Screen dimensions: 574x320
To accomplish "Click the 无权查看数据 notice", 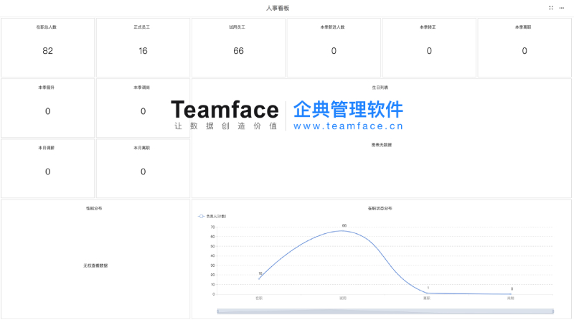I will (x=95, y=265).
